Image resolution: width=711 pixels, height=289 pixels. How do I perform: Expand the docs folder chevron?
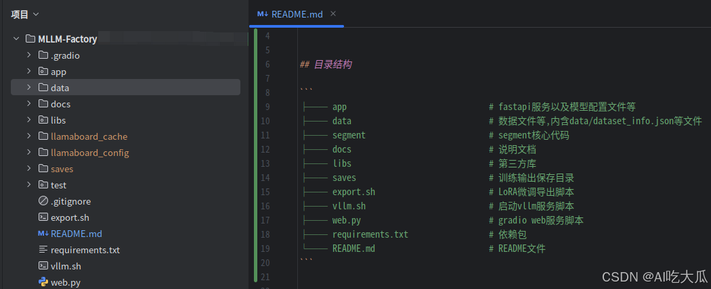[29, 103]
